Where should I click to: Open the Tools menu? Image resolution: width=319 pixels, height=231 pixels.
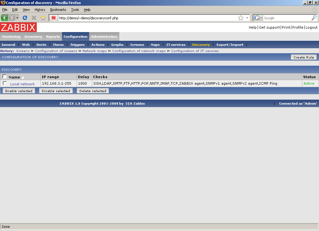(75, 10)
